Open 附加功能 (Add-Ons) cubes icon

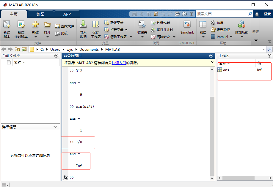242,24
